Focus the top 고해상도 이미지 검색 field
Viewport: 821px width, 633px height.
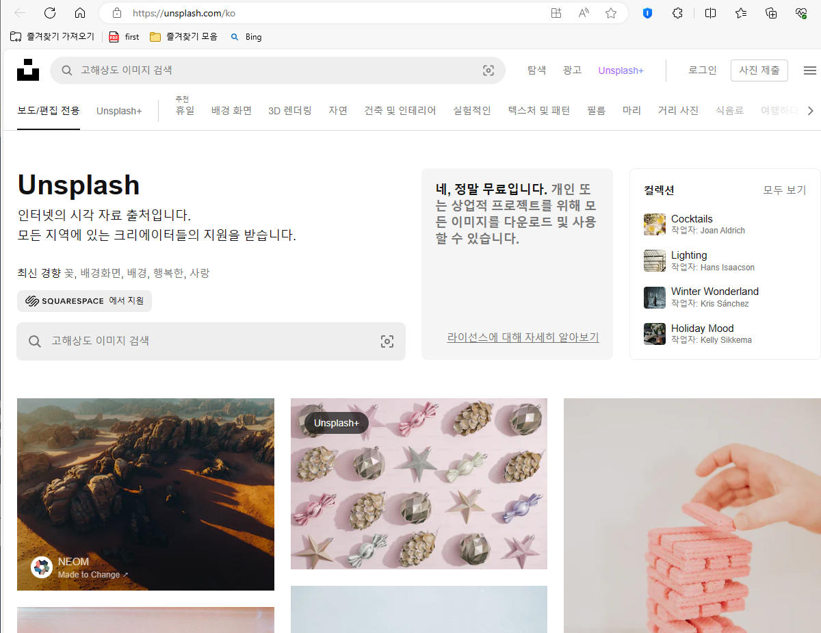(278, 70)
